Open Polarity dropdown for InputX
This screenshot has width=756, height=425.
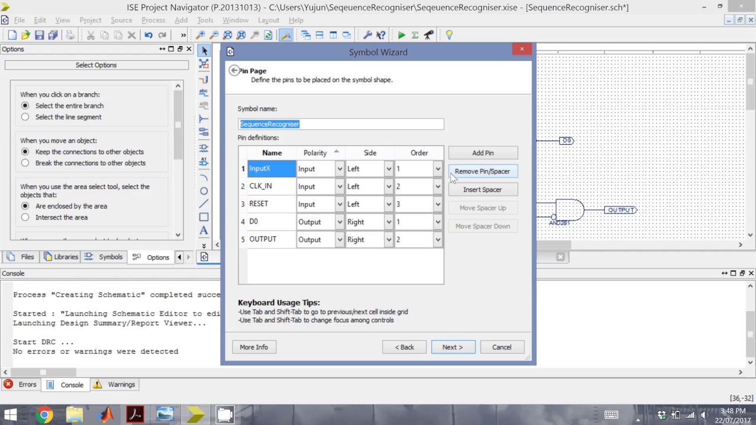[340, 169]
